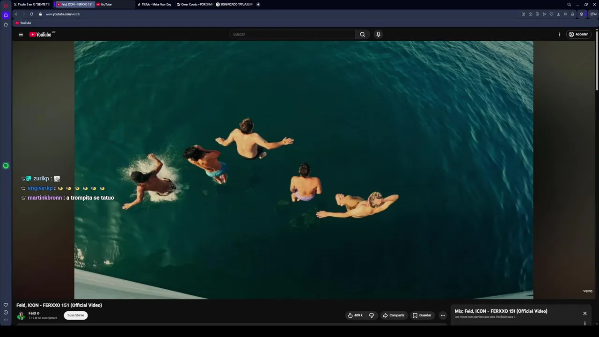Click the Compartir share button
599x337 pixels.
pyautogui.click(x=394, y=315)
